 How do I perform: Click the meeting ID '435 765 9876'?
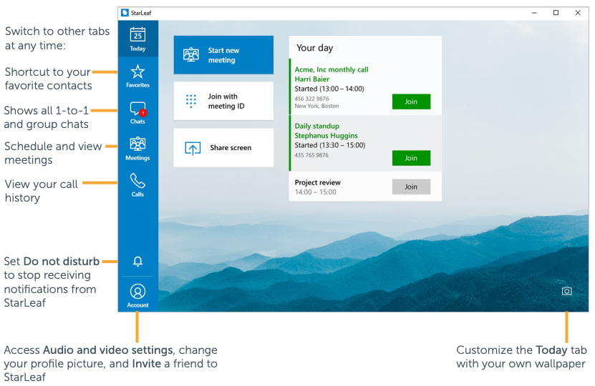coord(312,155)
